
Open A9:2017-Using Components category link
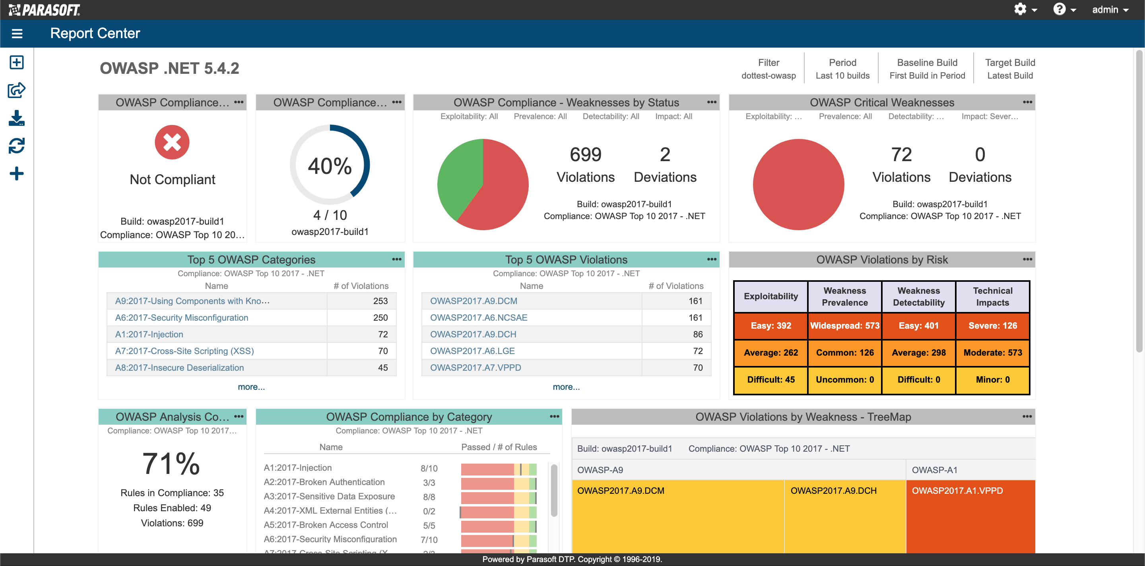(192, 301)
